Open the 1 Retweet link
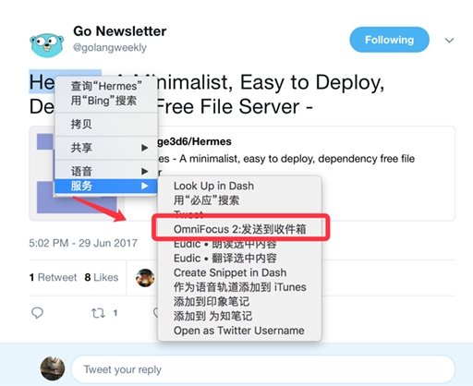This screenshot has width=473, height=386. coord(53,278)
